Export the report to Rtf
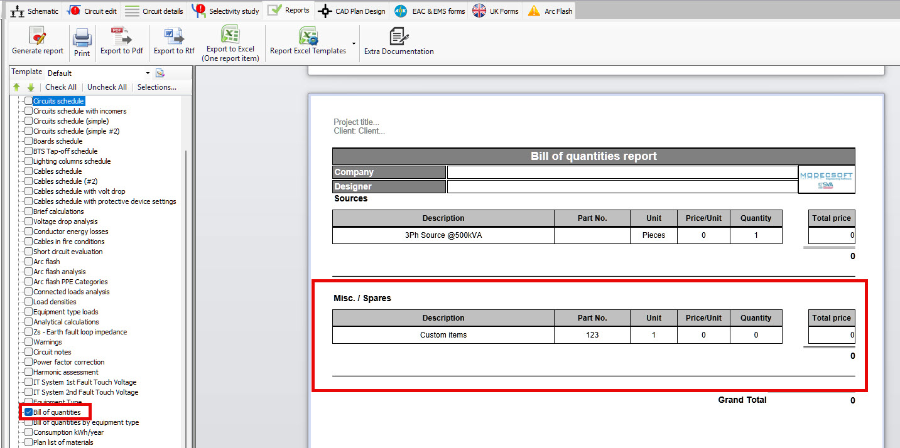Screen dimensions: 900x448 [174, 36]
